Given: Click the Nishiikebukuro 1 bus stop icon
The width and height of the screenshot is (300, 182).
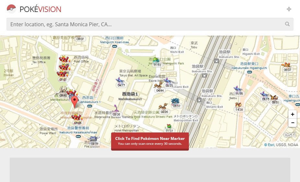Looking at the screenshot, I should 89,106.
